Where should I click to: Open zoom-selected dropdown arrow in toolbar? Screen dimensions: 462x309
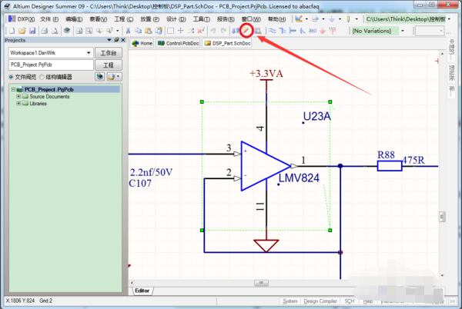point(118,31)
